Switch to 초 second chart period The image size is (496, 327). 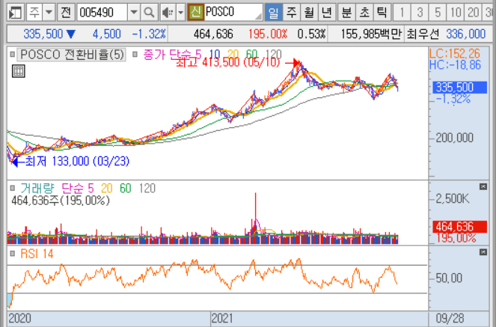pos(364,13)
